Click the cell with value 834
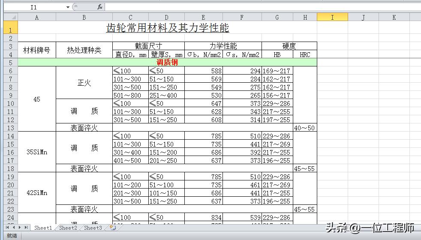Screen dimensions: 421x240 [x=204, y=217]
